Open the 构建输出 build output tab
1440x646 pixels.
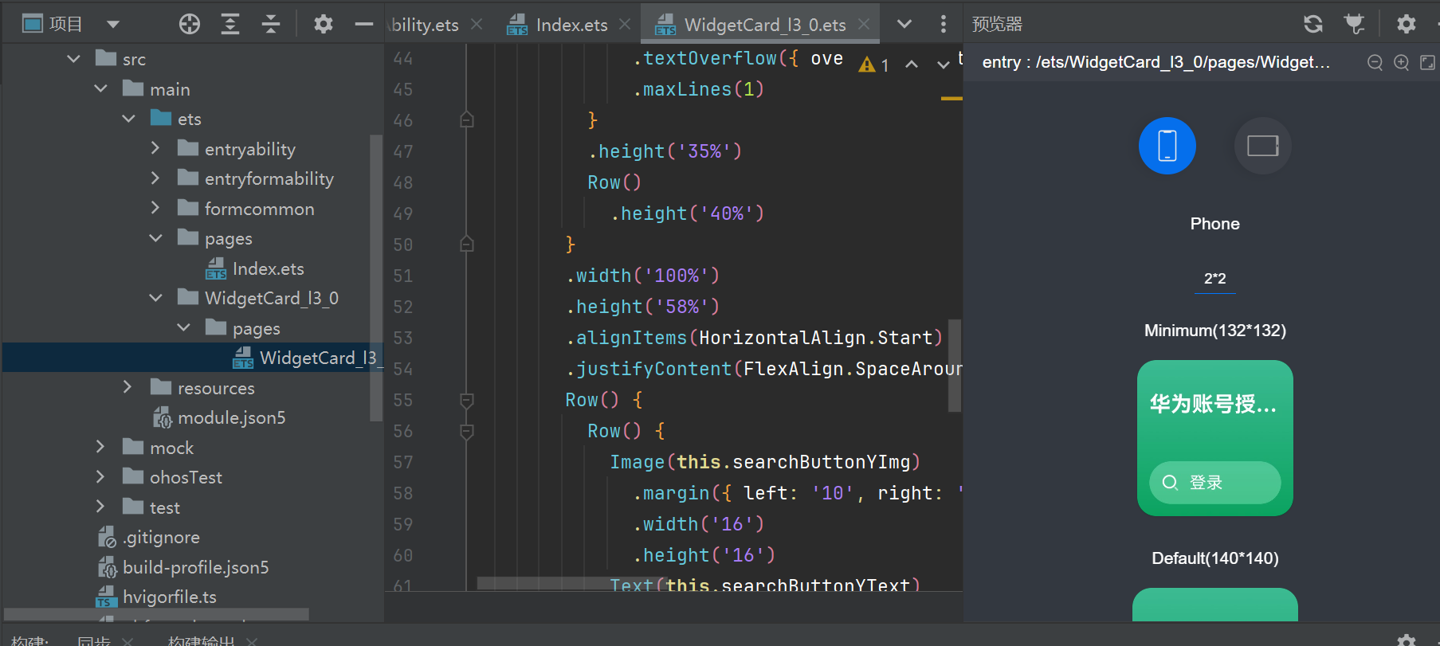point(202,640)
